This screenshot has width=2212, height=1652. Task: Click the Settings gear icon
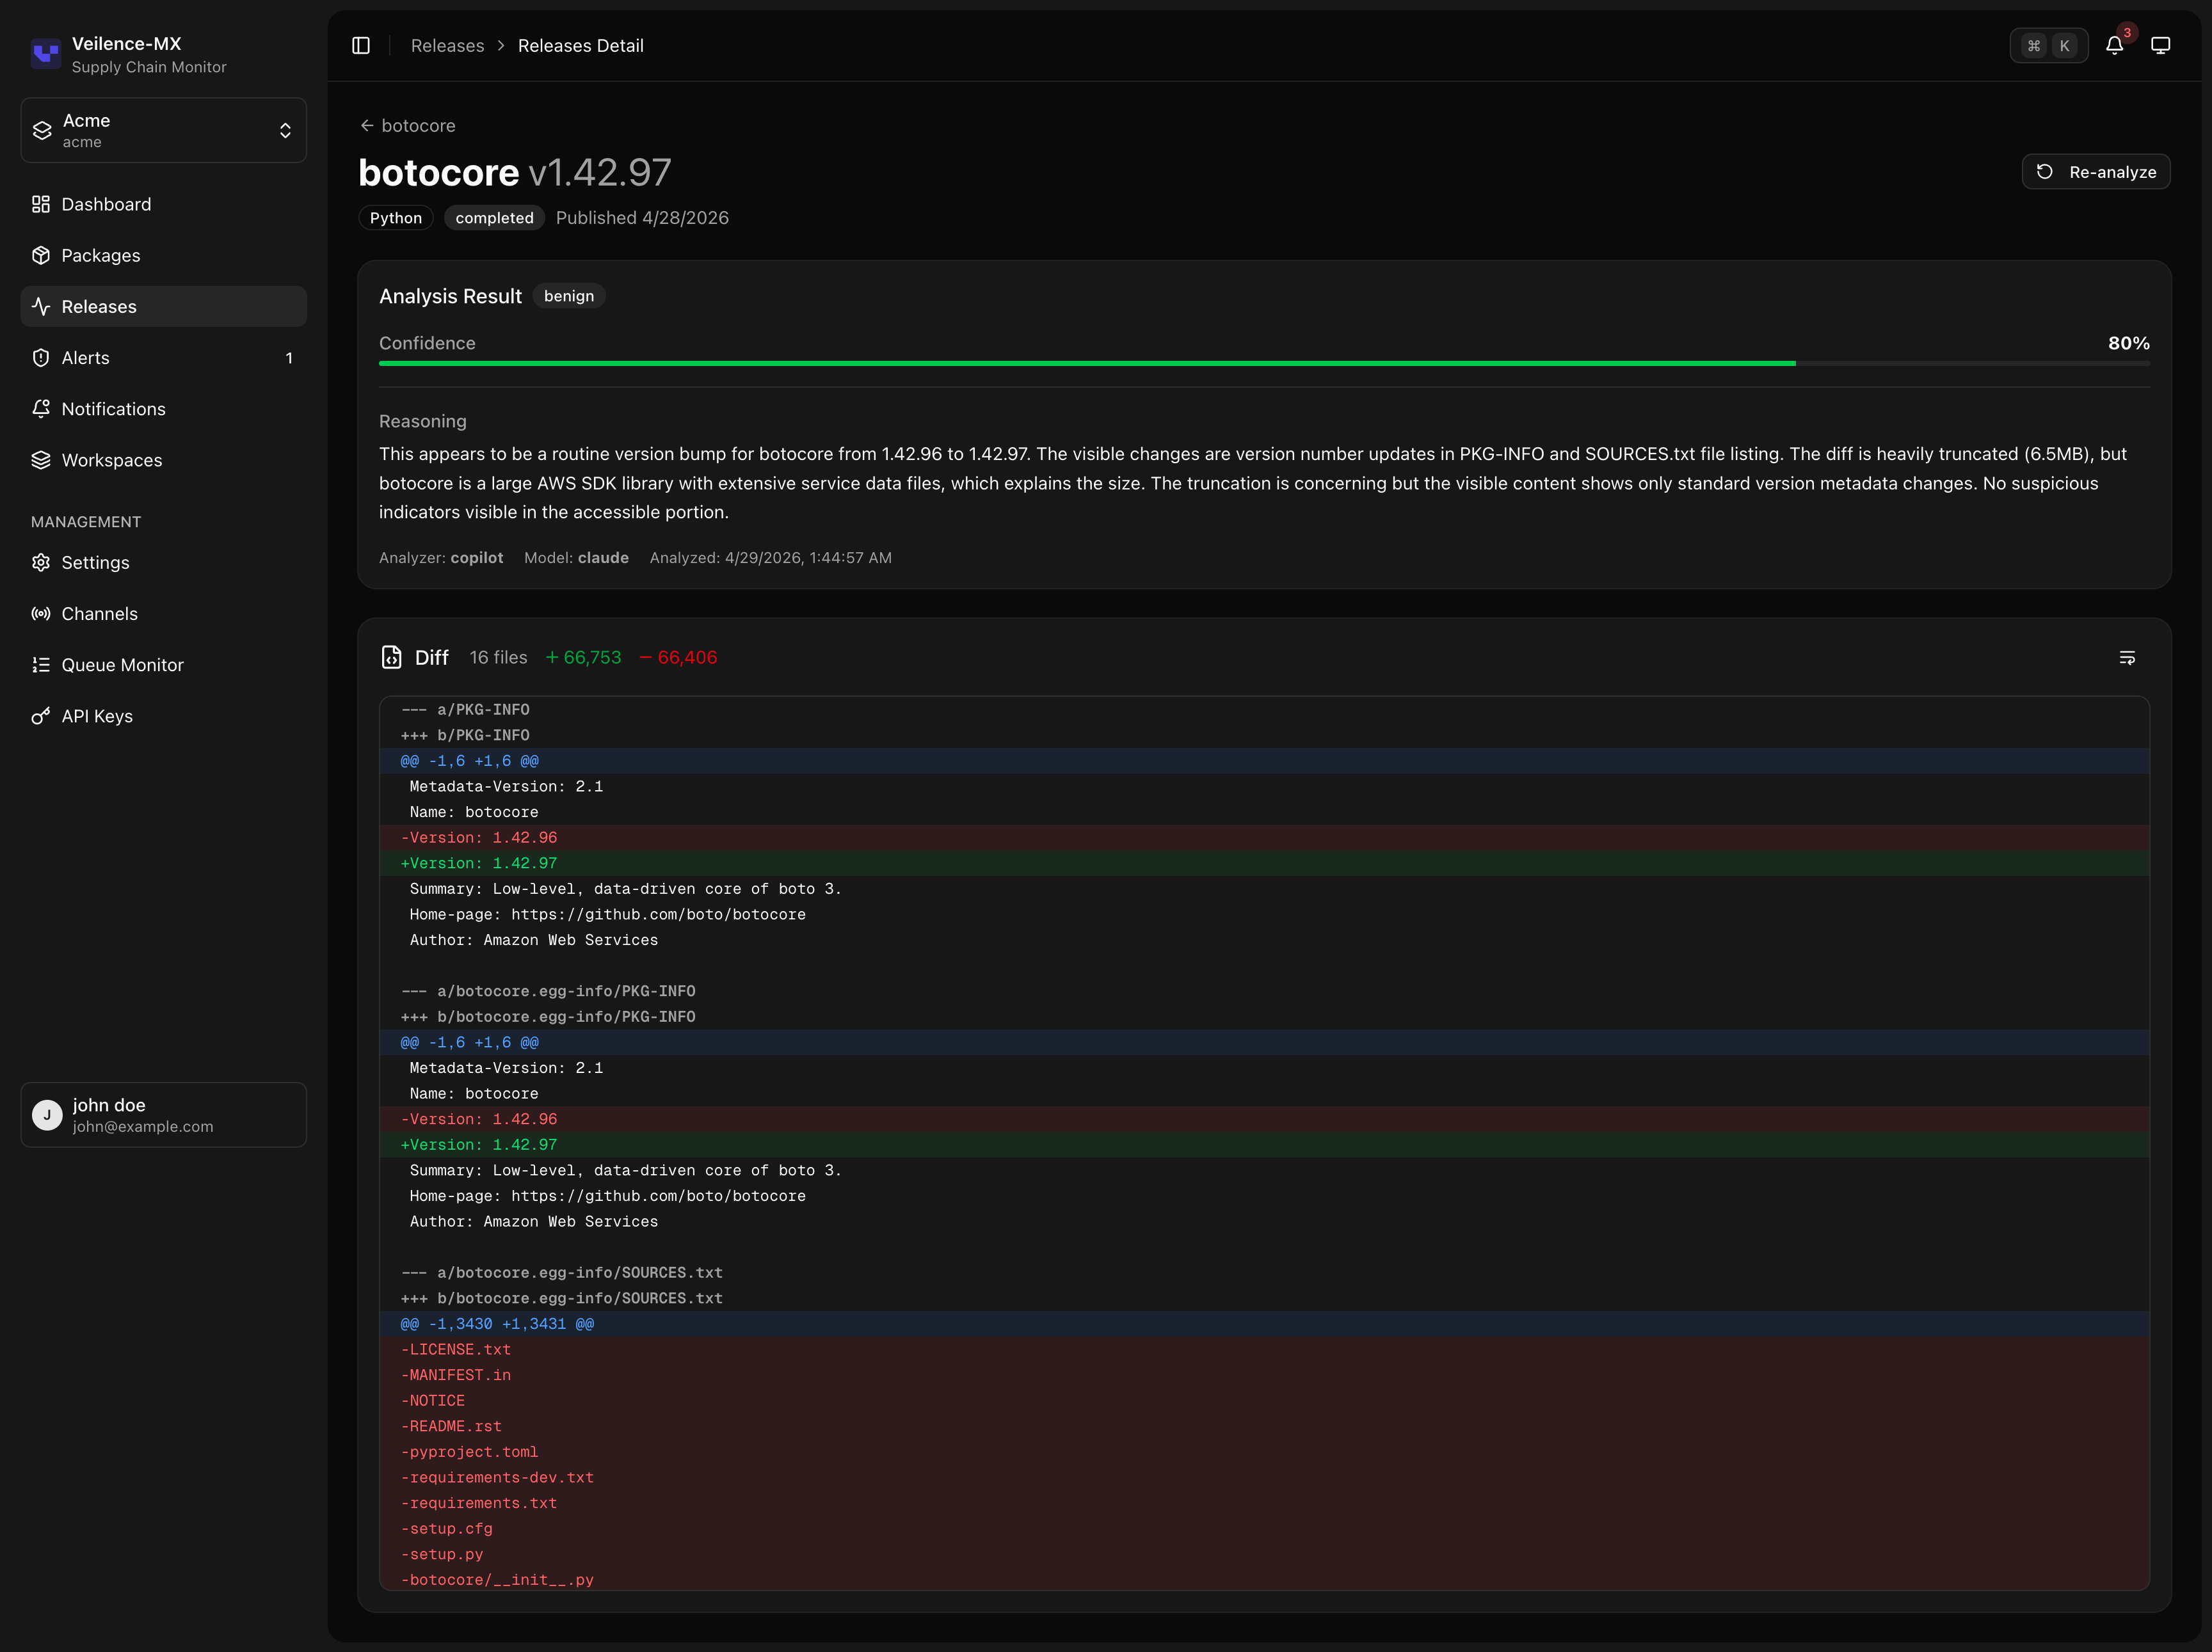(x=41, y=562)
